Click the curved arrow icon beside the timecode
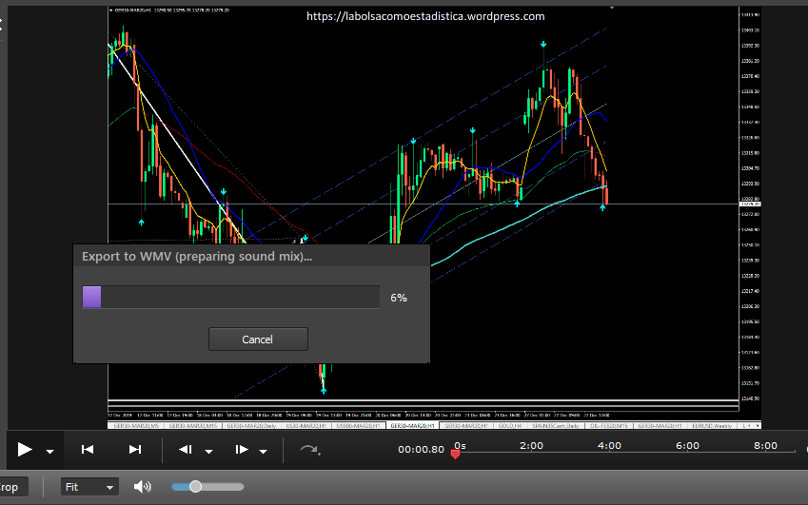This screenshot has width=808, height=505. click(310, 450)
